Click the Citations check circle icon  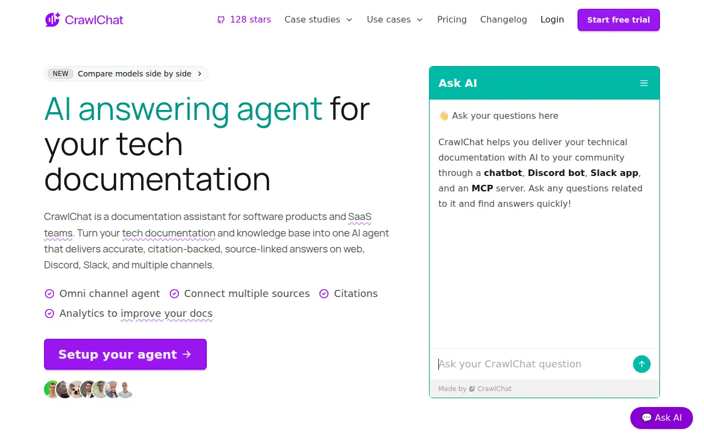(324, 294)
